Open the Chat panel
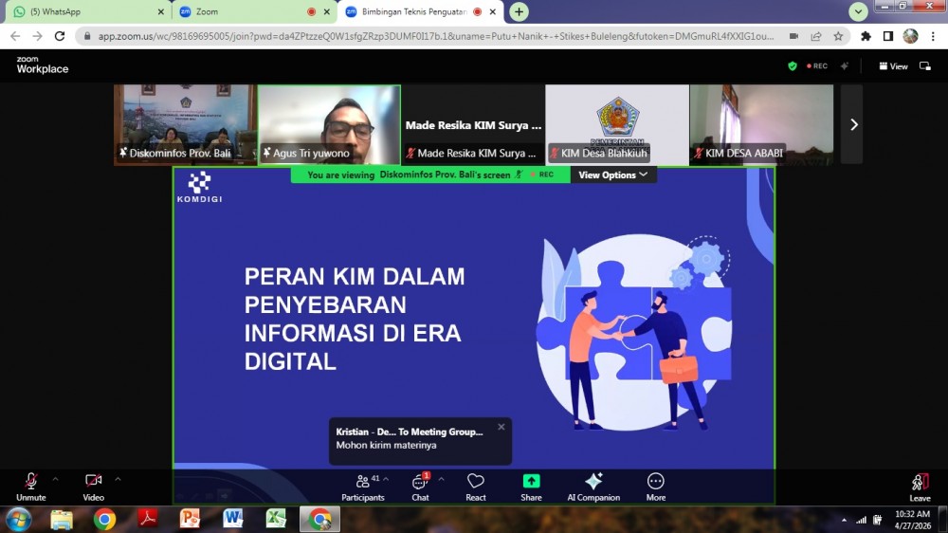948x533 pixels. tap(420, 487)
